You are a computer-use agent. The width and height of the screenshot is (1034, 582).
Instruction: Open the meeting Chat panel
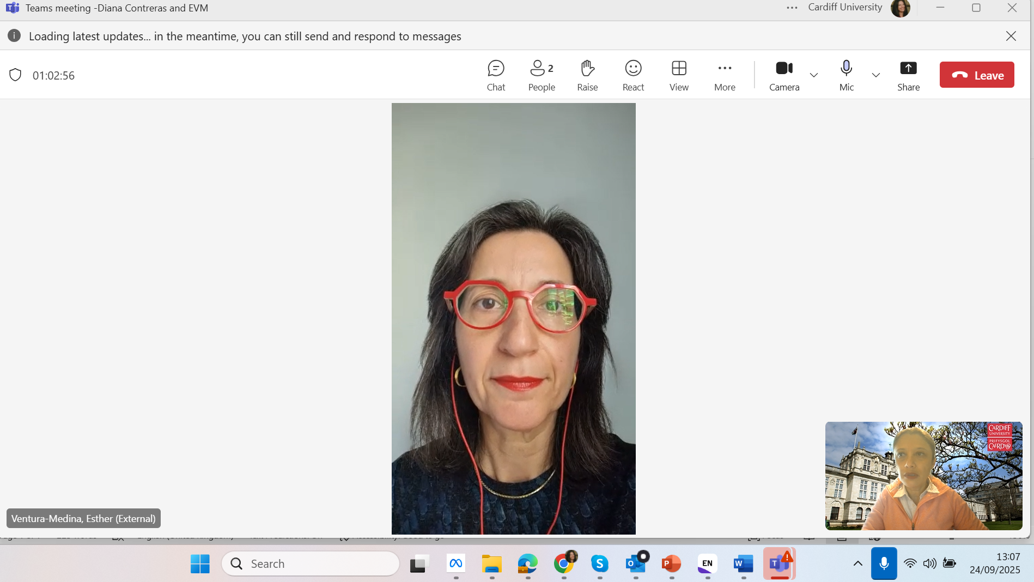(496, 75)
